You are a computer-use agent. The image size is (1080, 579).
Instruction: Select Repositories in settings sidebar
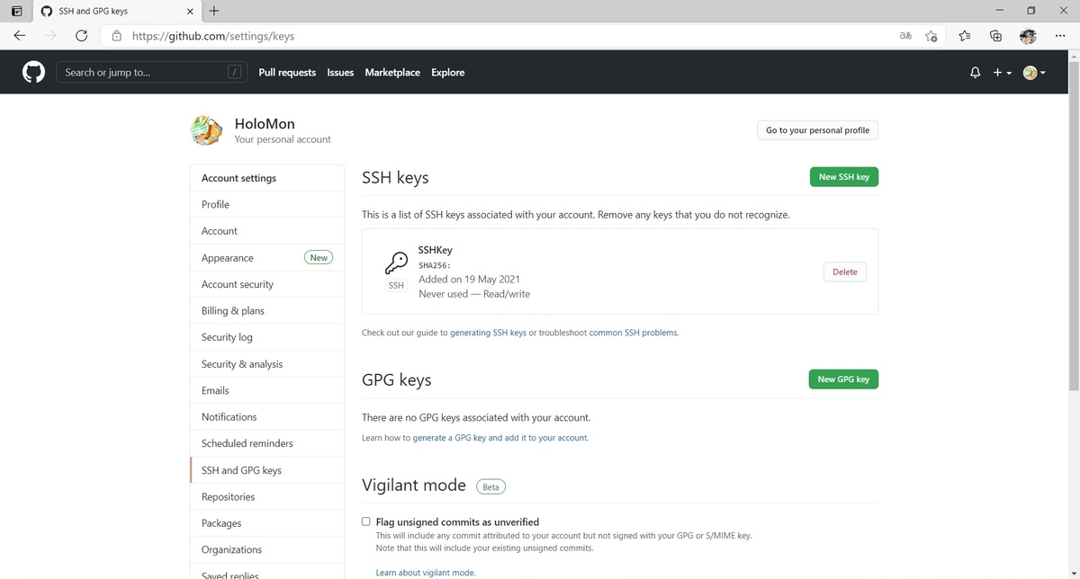267,496
